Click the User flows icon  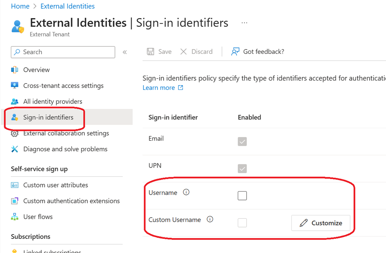click(x=15, y=216)
